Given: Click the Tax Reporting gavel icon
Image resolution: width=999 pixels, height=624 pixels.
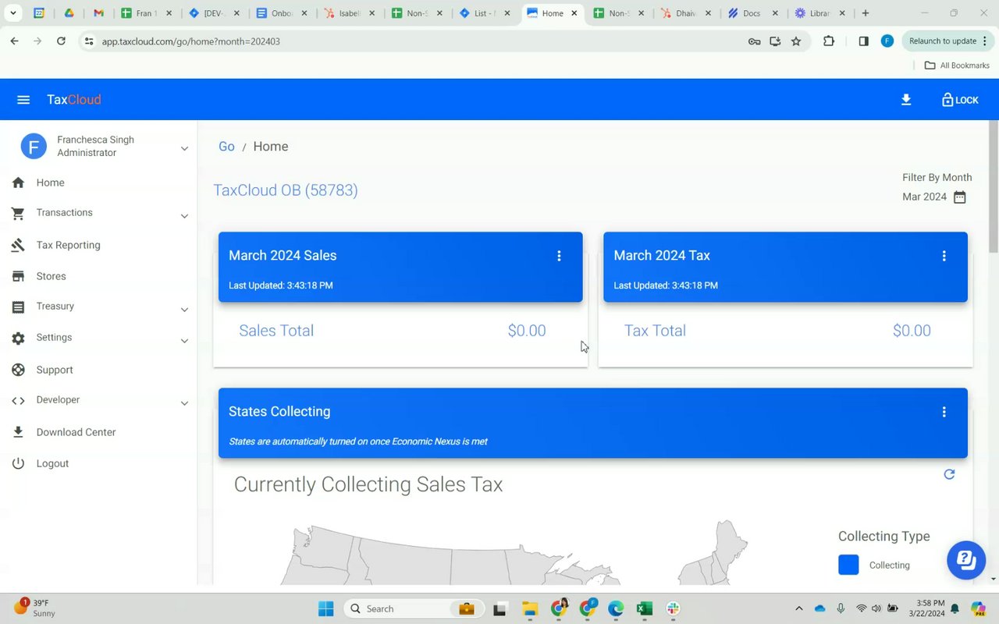Looking at the screenshot, I should [x=19, y=245].
